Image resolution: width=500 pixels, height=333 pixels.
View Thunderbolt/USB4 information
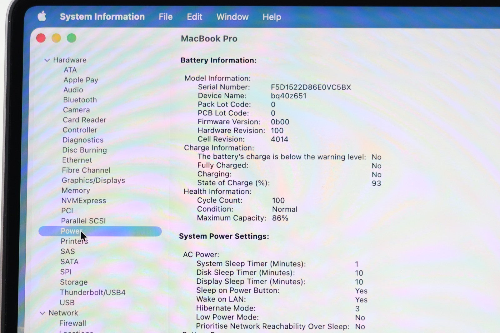click(92, 292)
